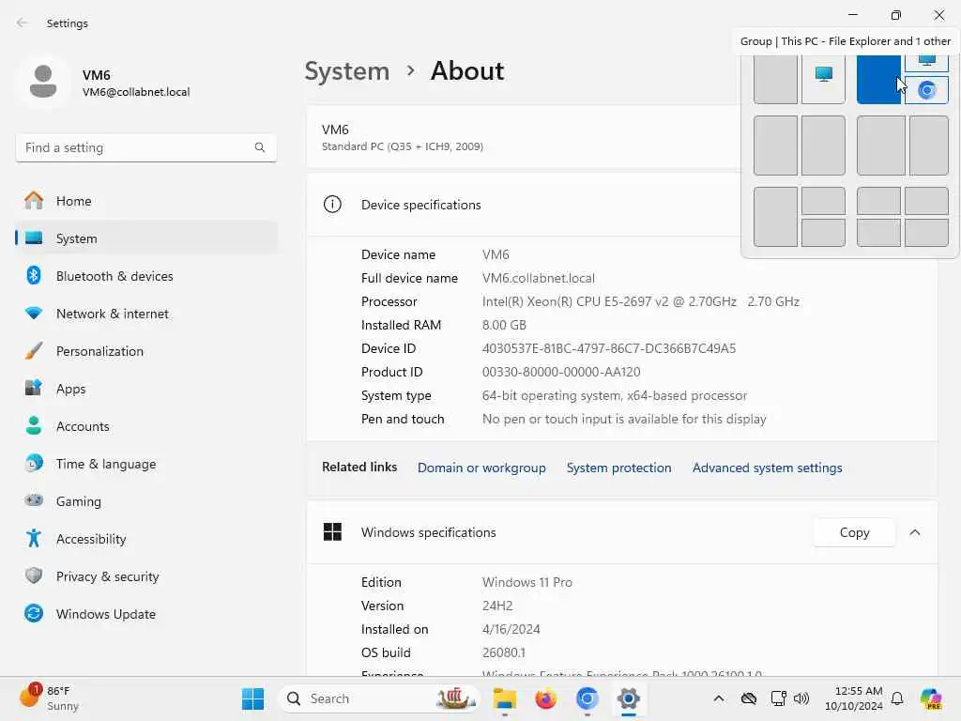
Task: Click the Device ID value text
Action: point(608,349)
